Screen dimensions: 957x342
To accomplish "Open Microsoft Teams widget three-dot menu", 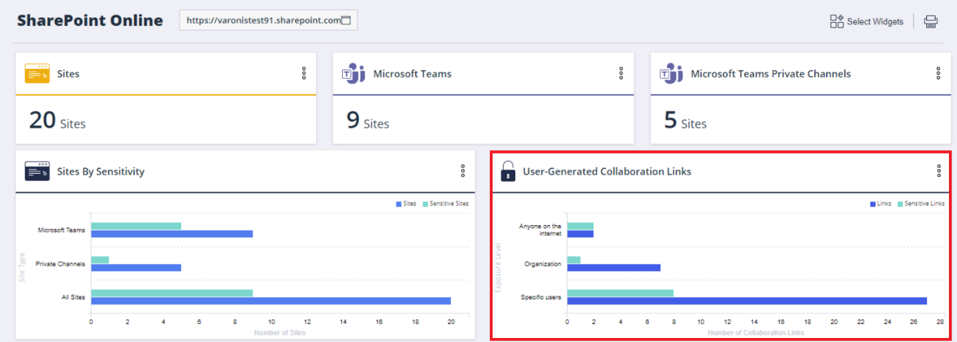I will click(622, 73).
